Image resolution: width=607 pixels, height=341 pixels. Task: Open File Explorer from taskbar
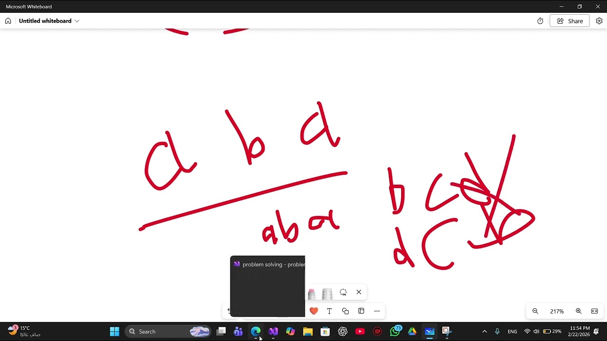coord(308,332)
